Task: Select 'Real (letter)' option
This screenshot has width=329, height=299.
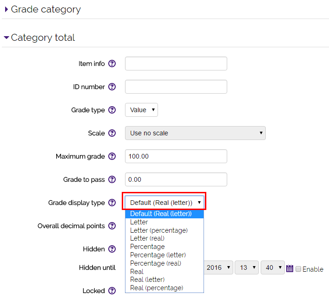Action: coord(164,280)
